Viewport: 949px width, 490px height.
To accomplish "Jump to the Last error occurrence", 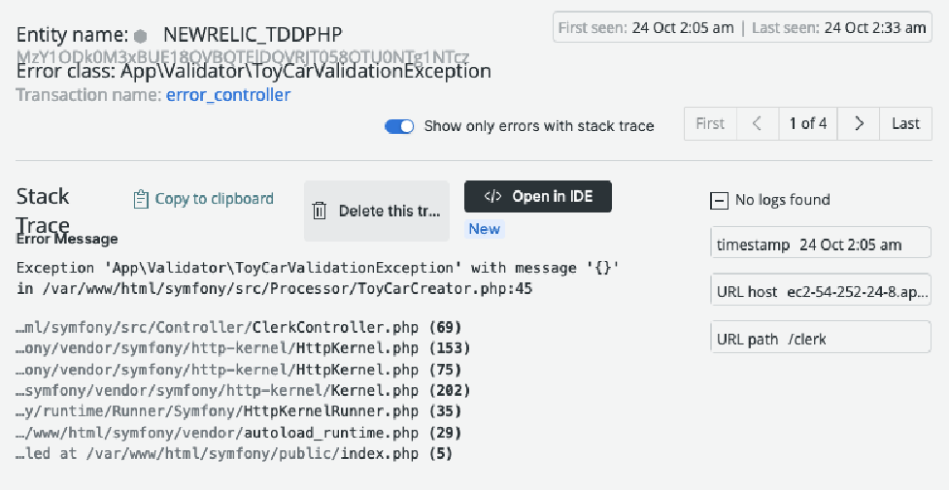I will [905, 124].
